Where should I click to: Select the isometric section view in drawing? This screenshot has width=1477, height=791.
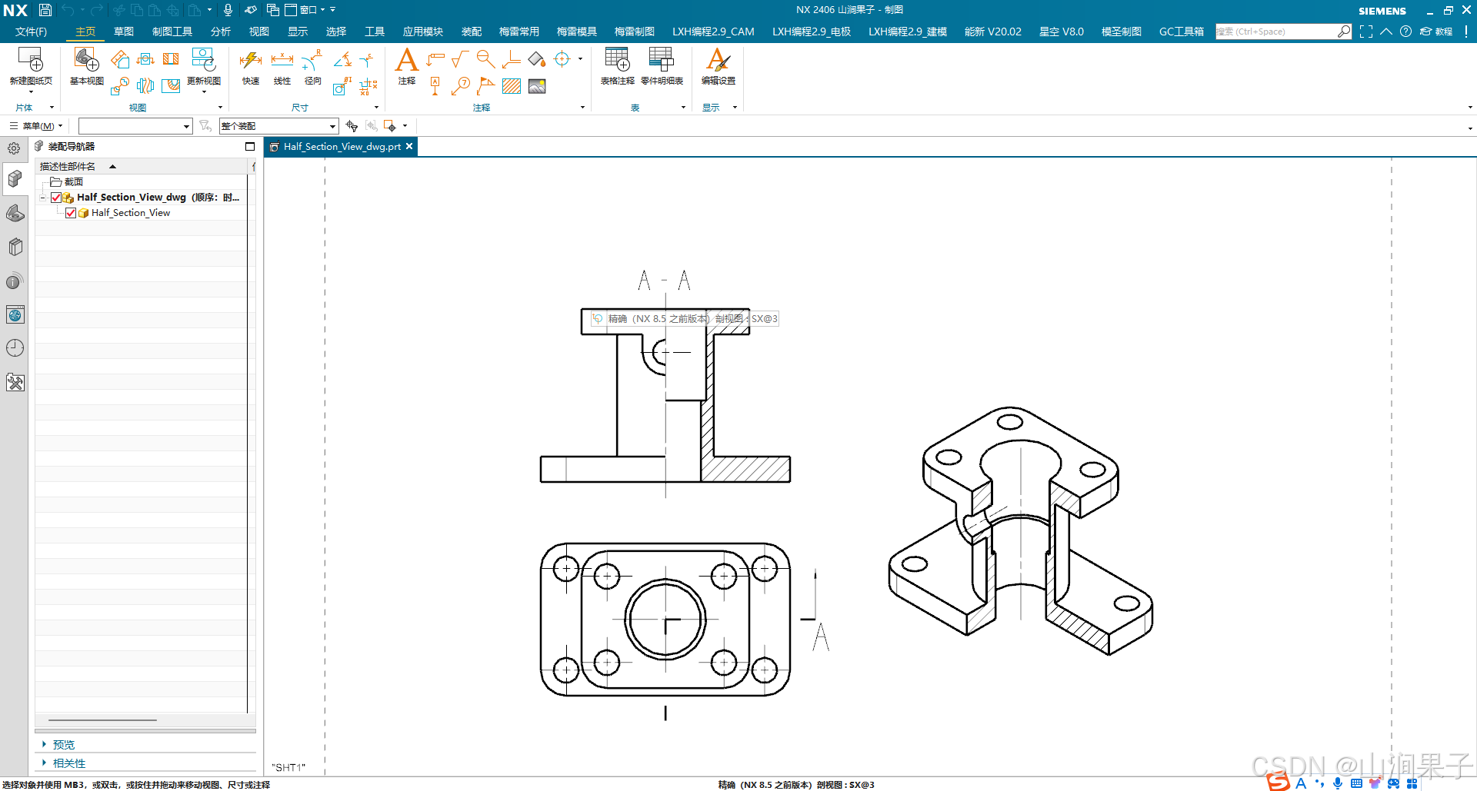[x=1021, y=530]
